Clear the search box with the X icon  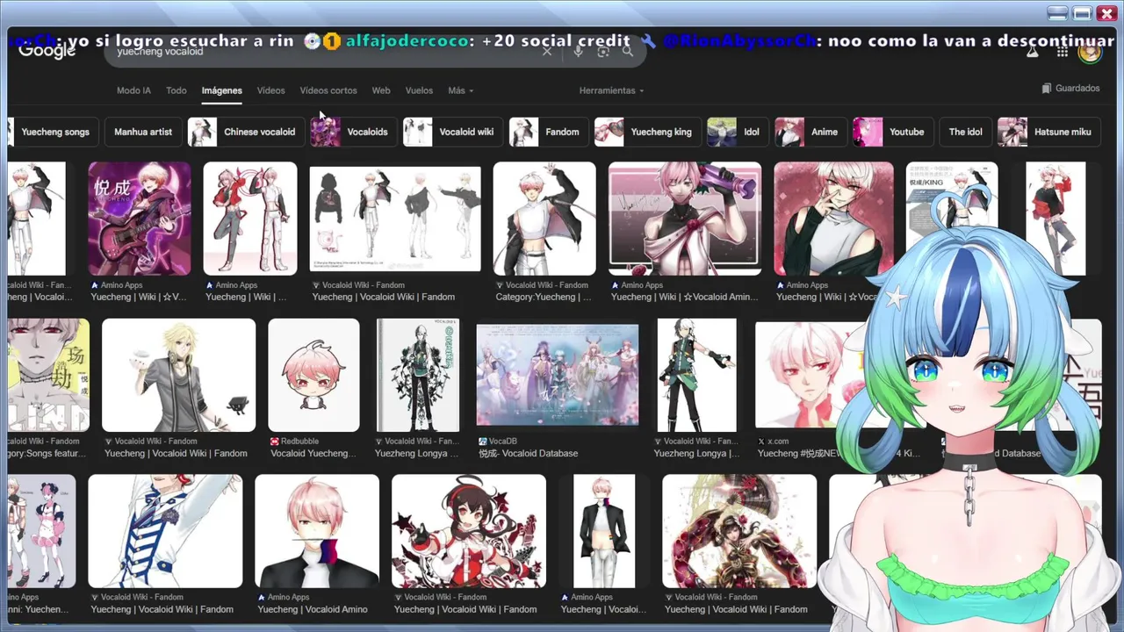point(547,52)
